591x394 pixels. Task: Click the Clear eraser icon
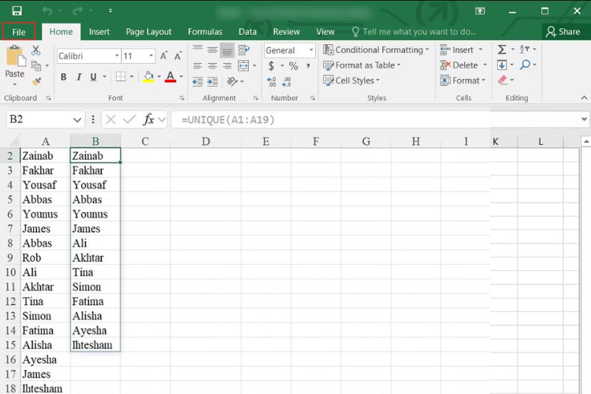pos(503,80)
